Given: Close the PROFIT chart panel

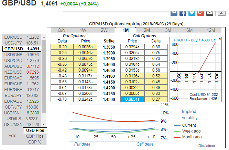Looking at the screenshot, I should point(220,39).
